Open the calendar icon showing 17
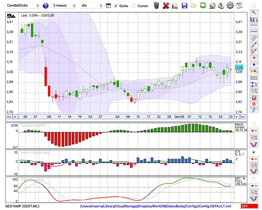This screenshot has height=210, width=262. coord(239,6)
